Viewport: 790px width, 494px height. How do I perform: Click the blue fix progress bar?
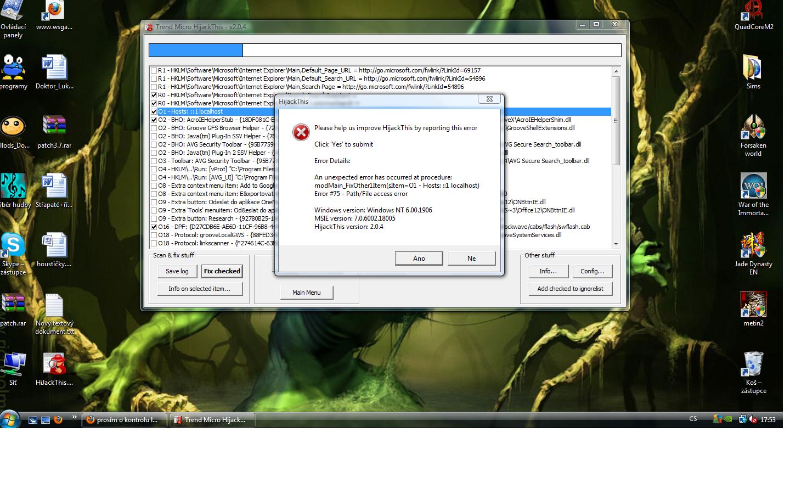(x=196, y=50)
